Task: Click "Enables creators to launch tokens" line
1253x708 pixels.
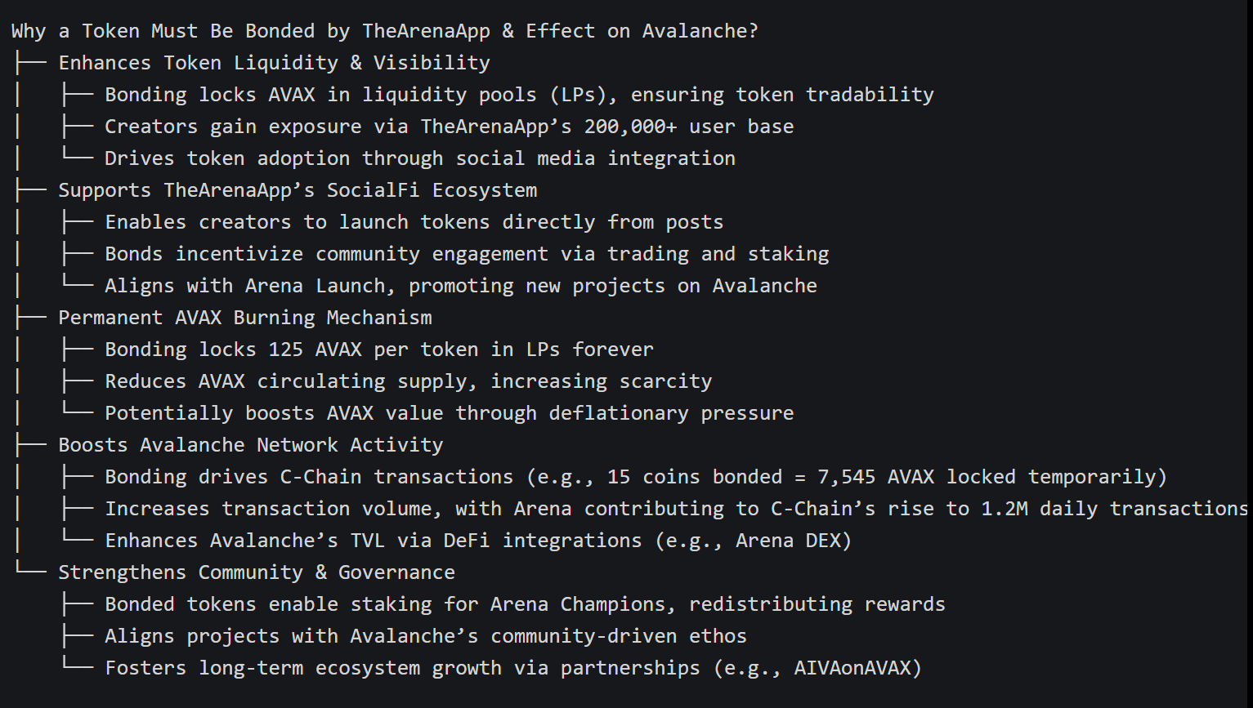Action: (x=414, y=222)
